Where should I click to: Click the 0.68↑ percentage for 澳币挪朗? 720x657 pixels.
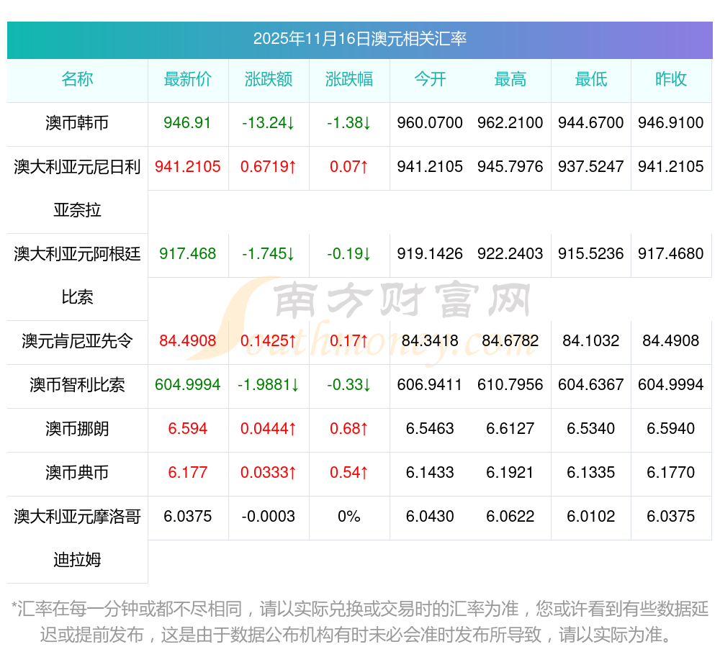coord(349,429)
